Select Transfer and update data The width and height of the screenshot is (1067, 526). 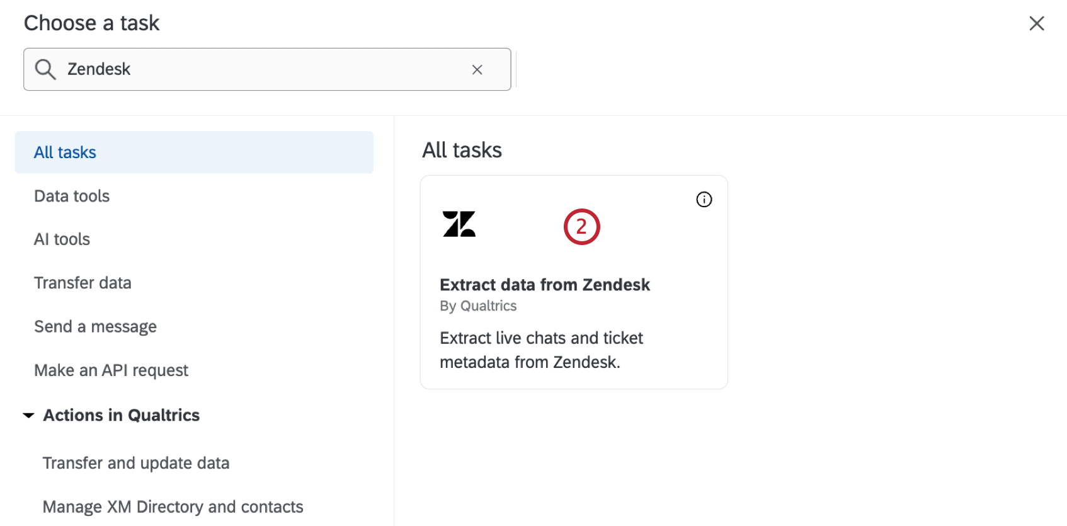pyautogui.click(x=136, y=462)
